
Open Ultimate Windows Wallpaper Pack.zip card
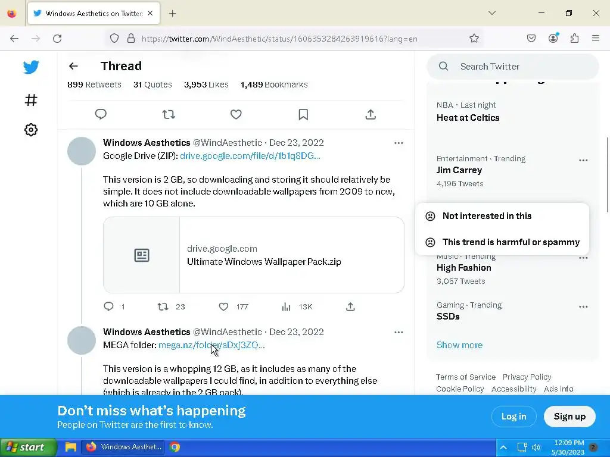pyautogui.click(x=253, y=255)
